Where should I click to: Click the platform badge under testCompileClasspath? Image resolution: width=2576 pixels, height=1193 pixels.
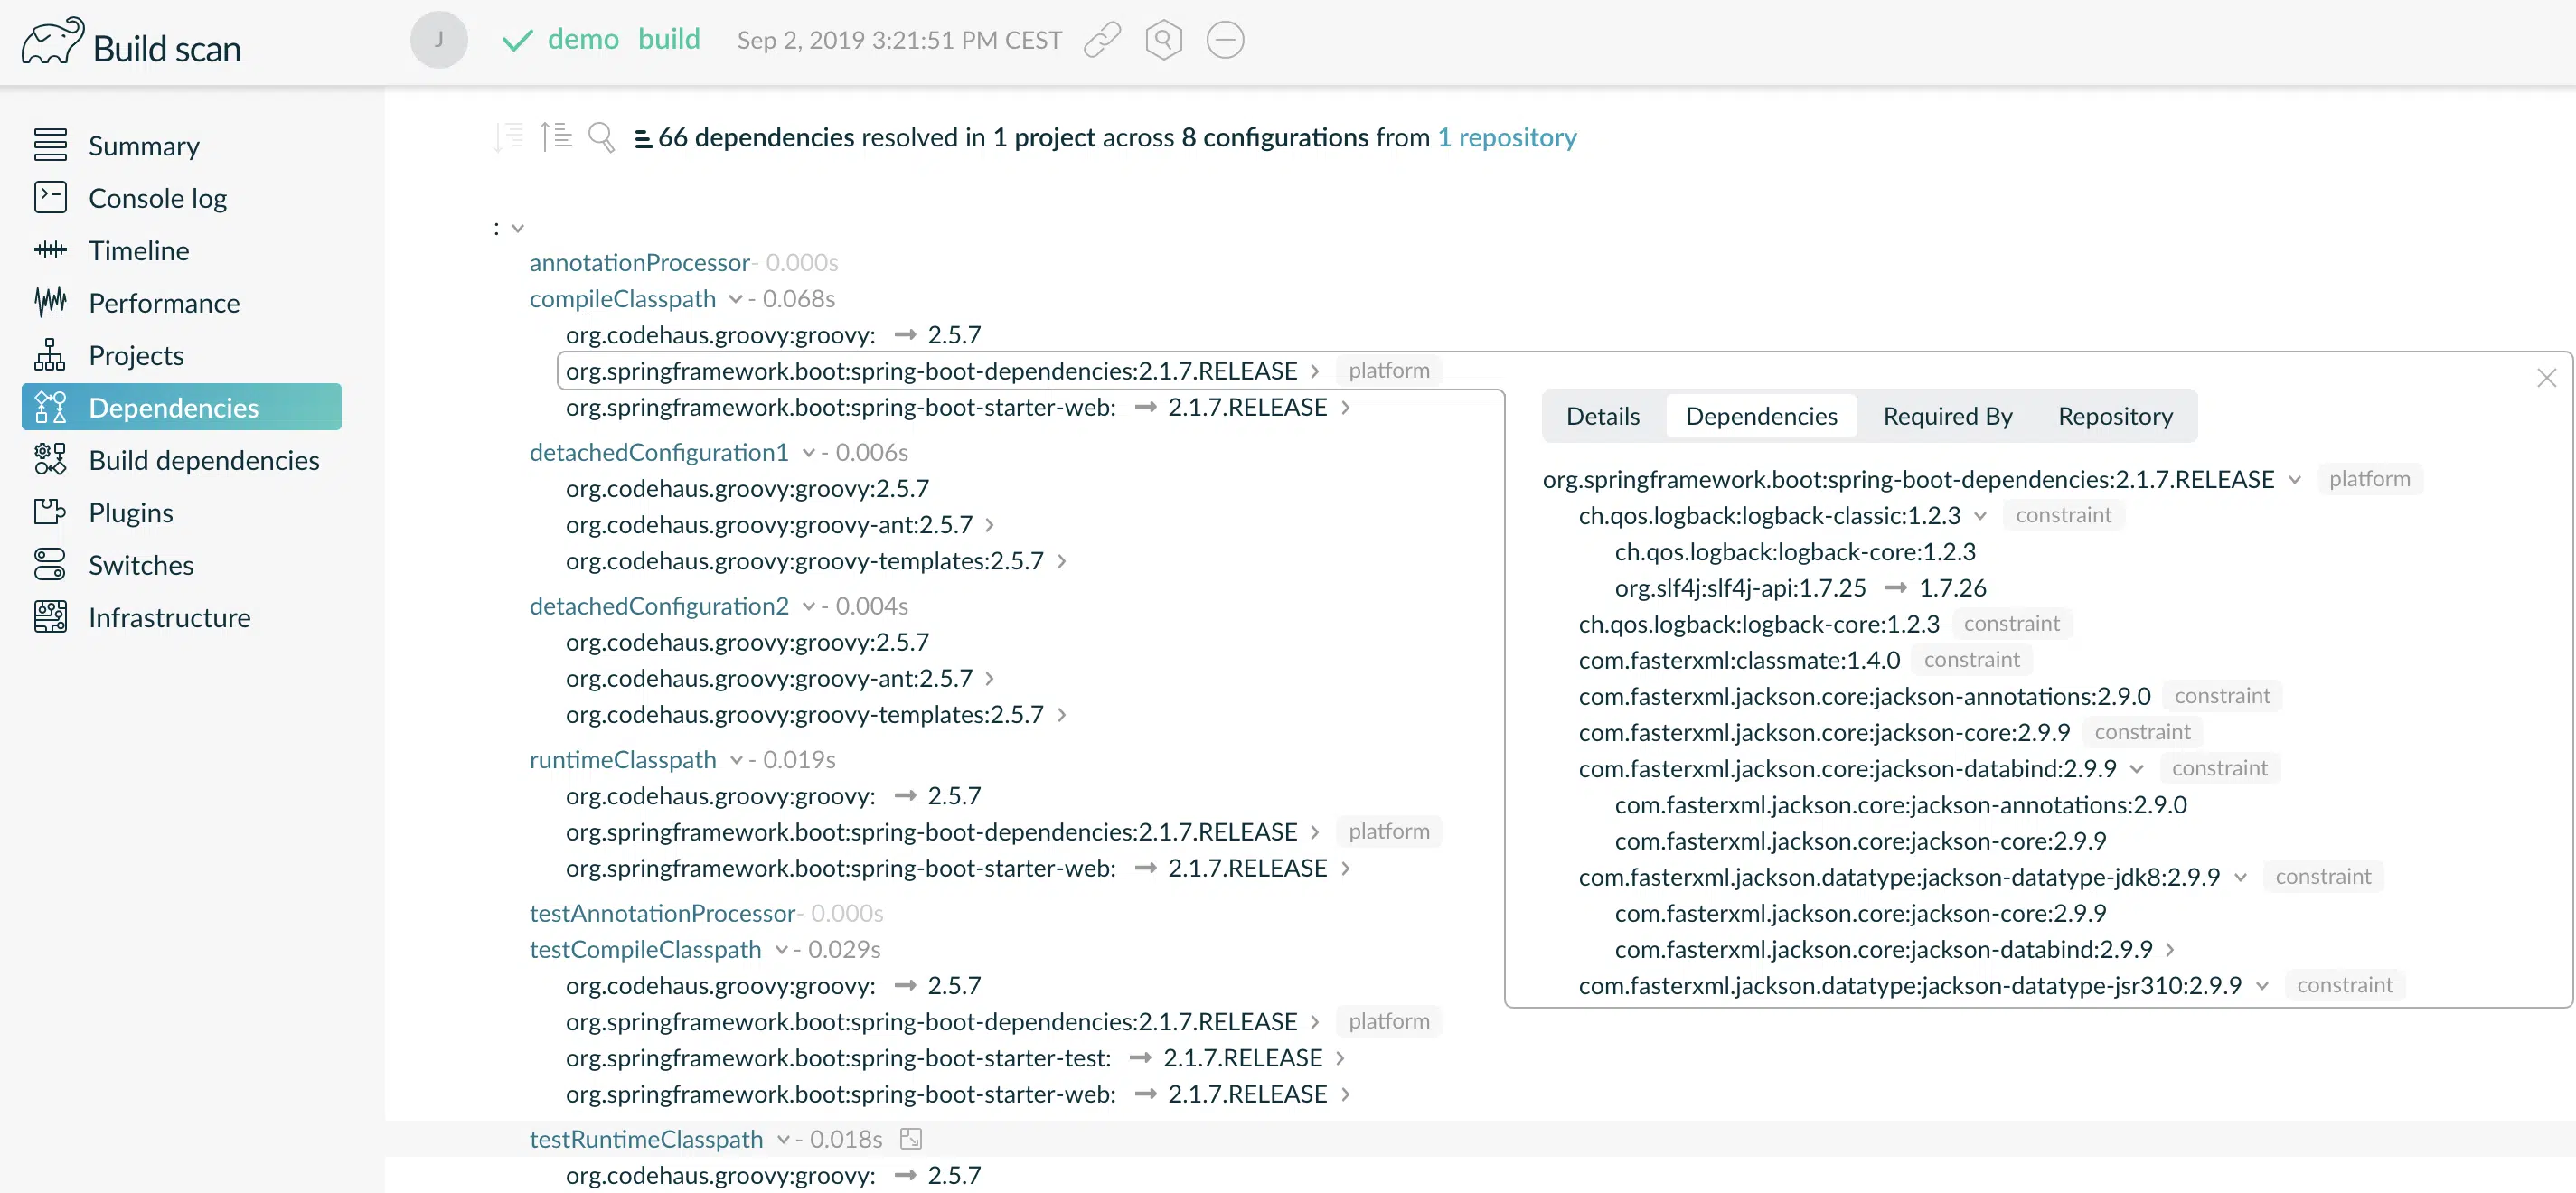tap(1389, 1021)
